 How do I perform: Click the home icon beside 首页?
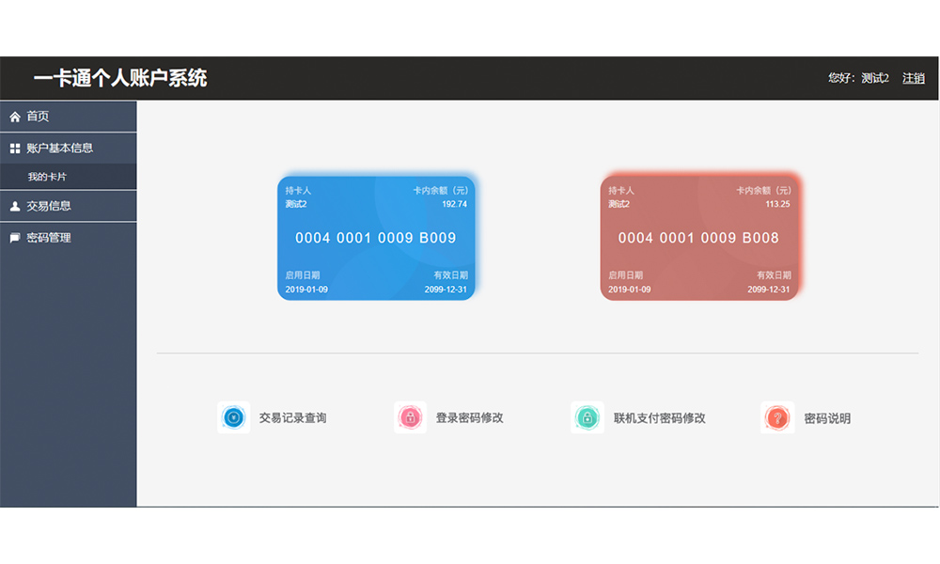point(15,117)
